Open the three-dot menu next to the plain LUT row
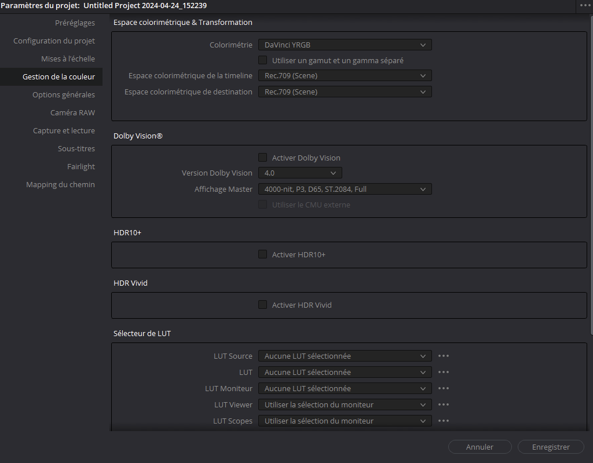Screen dimensions: 593x463 tap(443, 372)
